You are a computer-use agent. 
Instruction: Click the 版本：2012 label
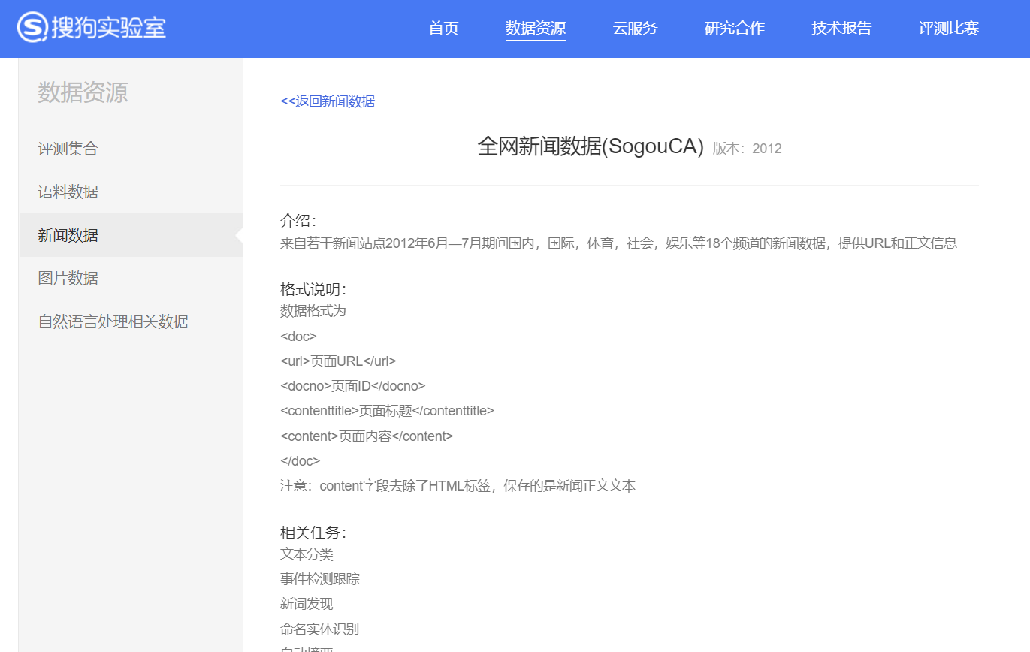click(x=747, y=149)
